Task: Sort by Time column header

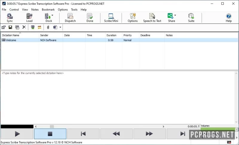Action: click(95, 35)
